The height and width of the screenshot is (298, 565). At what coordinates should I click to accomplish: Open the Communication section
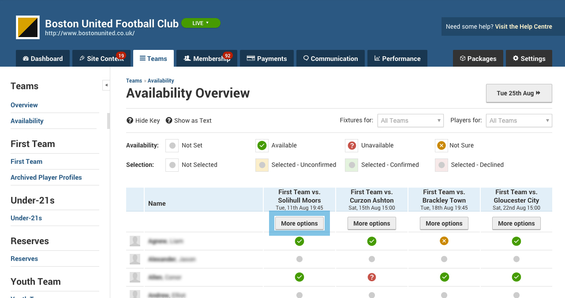click(330, 58)
